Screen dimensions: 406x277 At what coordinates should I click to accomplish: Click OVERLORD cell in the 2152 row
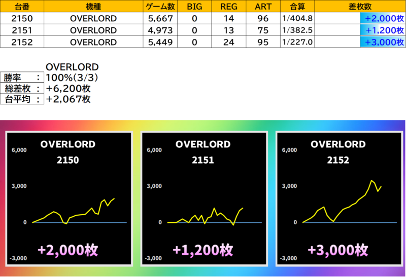93,42
